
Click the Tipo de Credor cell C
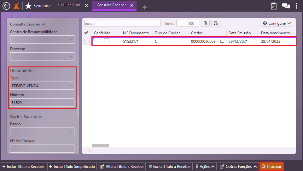pyautogui.click(x=156, y=41)
